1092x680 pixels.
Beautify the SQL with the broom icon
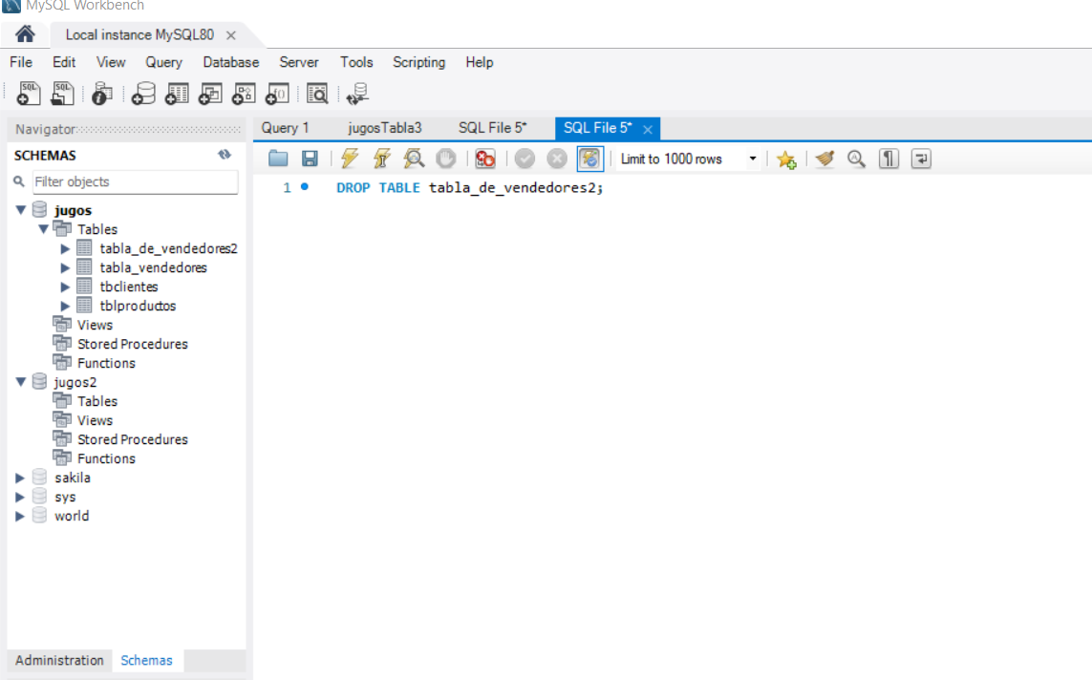825,159
